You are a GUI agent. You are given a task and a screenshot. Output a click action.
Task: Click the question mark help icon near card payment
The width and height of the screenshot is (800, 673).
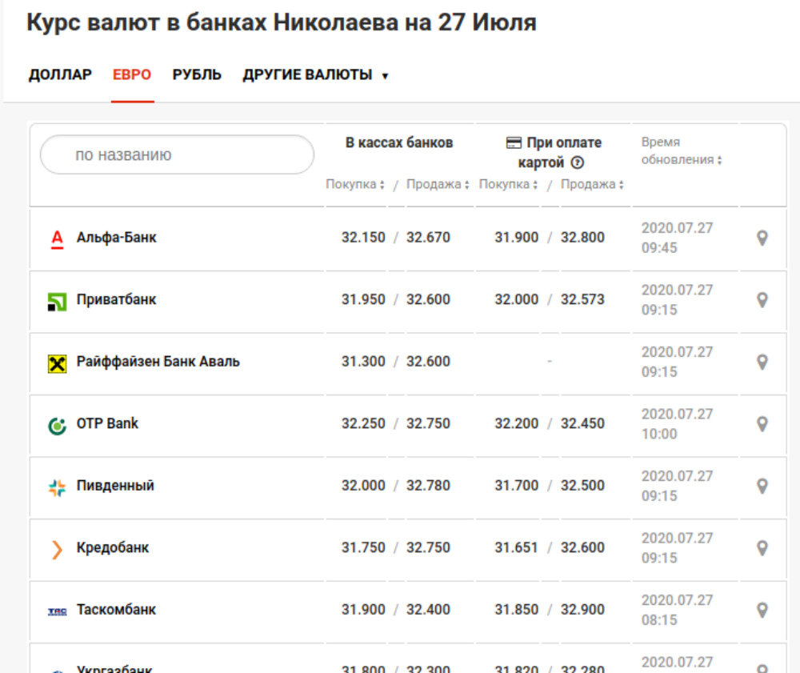click(x=577, y=162)
